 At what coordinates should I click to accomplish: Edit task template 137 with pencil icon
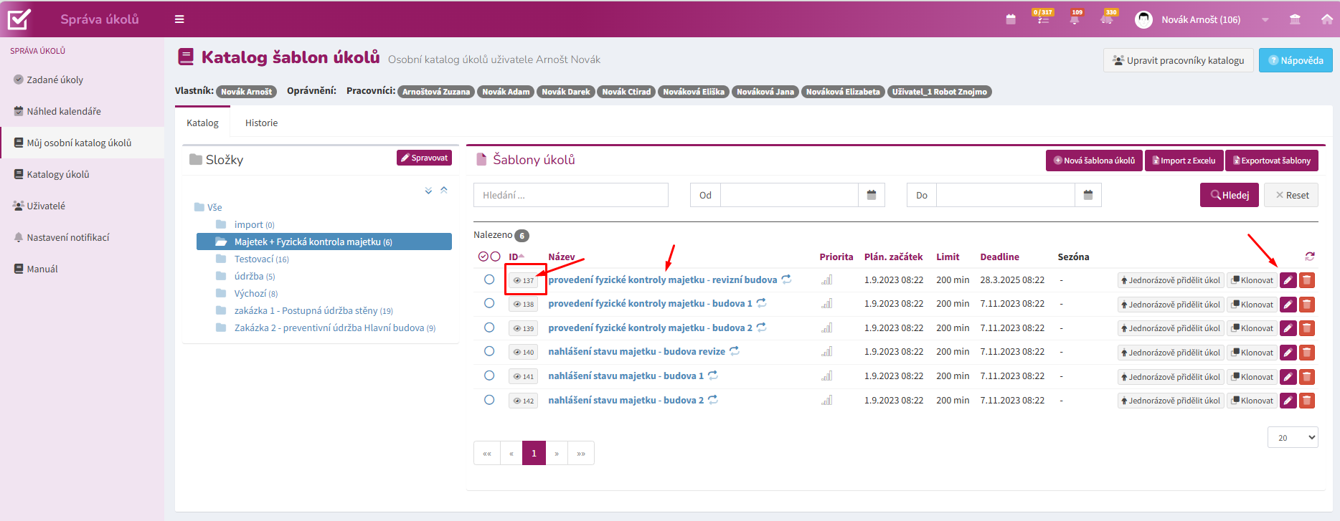(x=1288, y=280)
